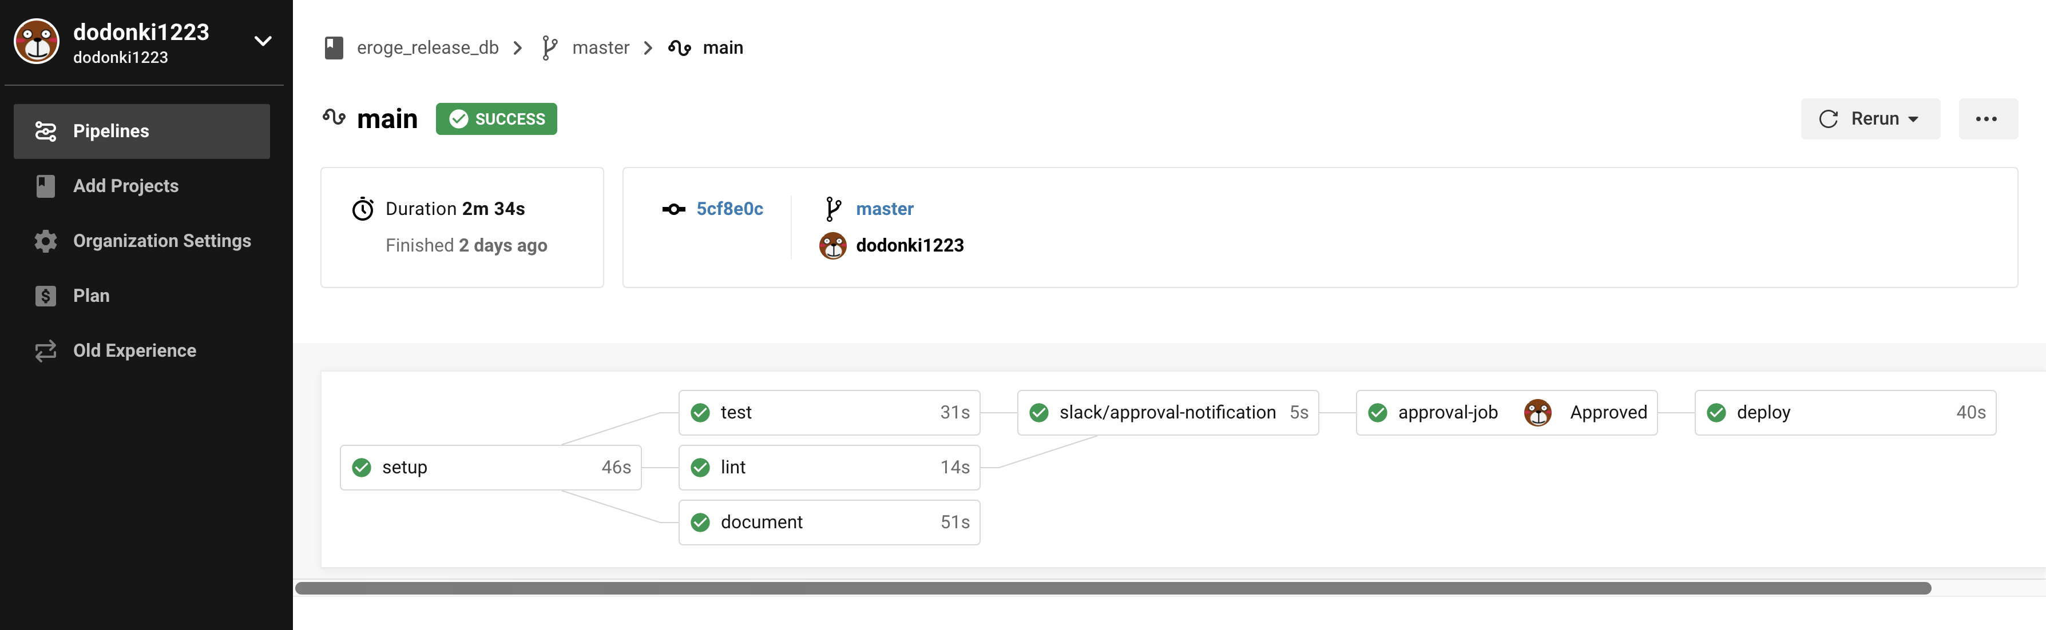The image size is (2046, 630).
Task: Click the commit icon beside 5cf8e0c
Action: tap(673, 209)
